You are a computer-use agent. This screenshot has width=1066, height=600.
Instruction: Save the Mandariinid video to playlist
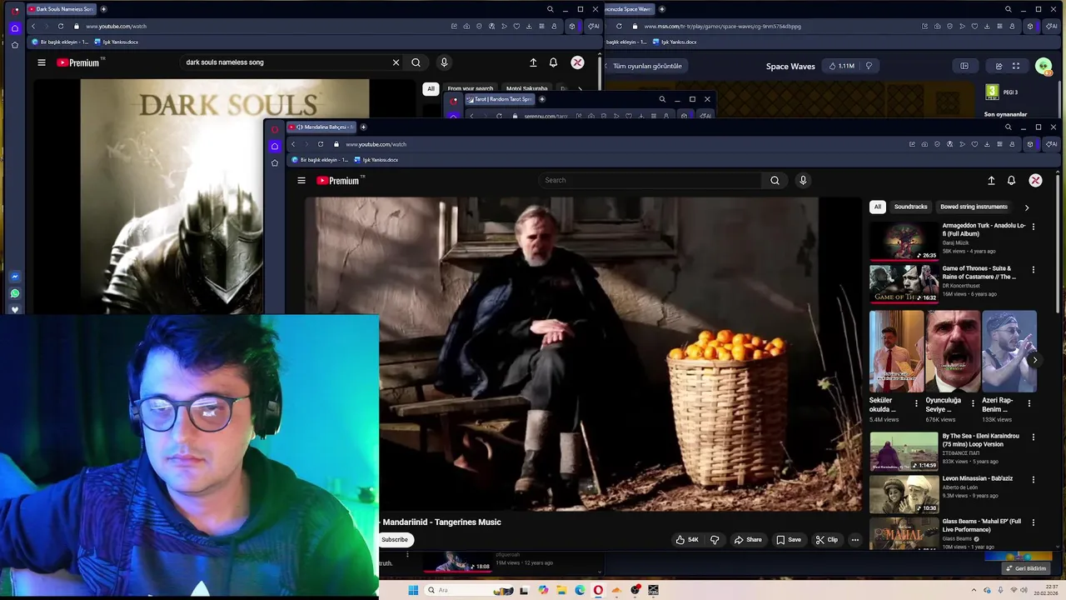(x=789, y=539)
